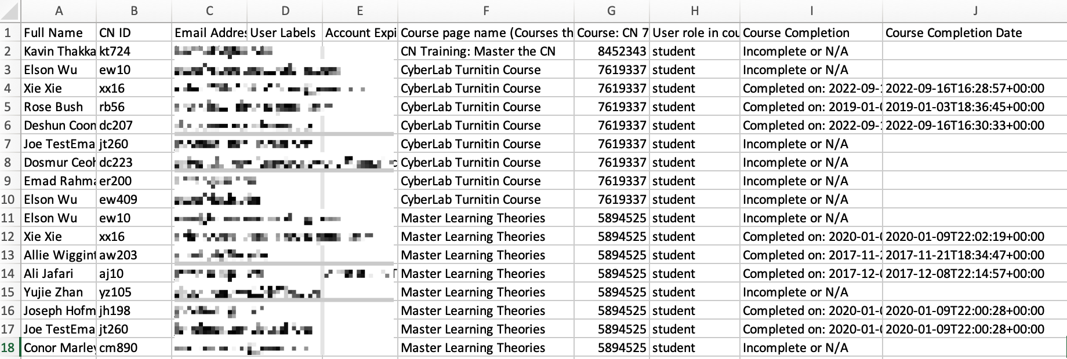Select cell containing 'rb56'
Image resolution: width=1067 pixels, height=359 pixels.
[x=134, y=107]
